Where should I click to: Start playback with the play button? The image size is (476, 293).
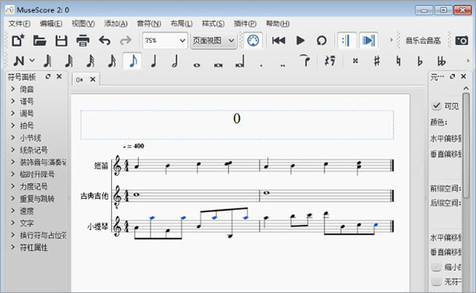[300, 40]
